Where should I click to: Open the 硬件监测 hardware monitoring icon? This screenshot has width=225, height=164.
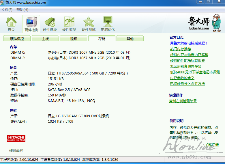69,24
